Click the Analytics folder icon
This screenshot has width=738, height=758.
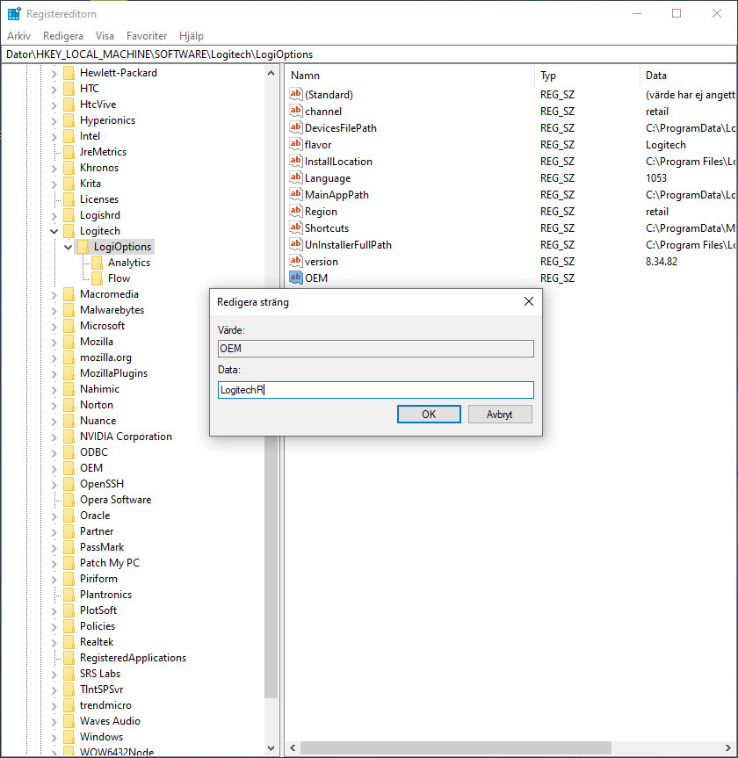(98, 262)
